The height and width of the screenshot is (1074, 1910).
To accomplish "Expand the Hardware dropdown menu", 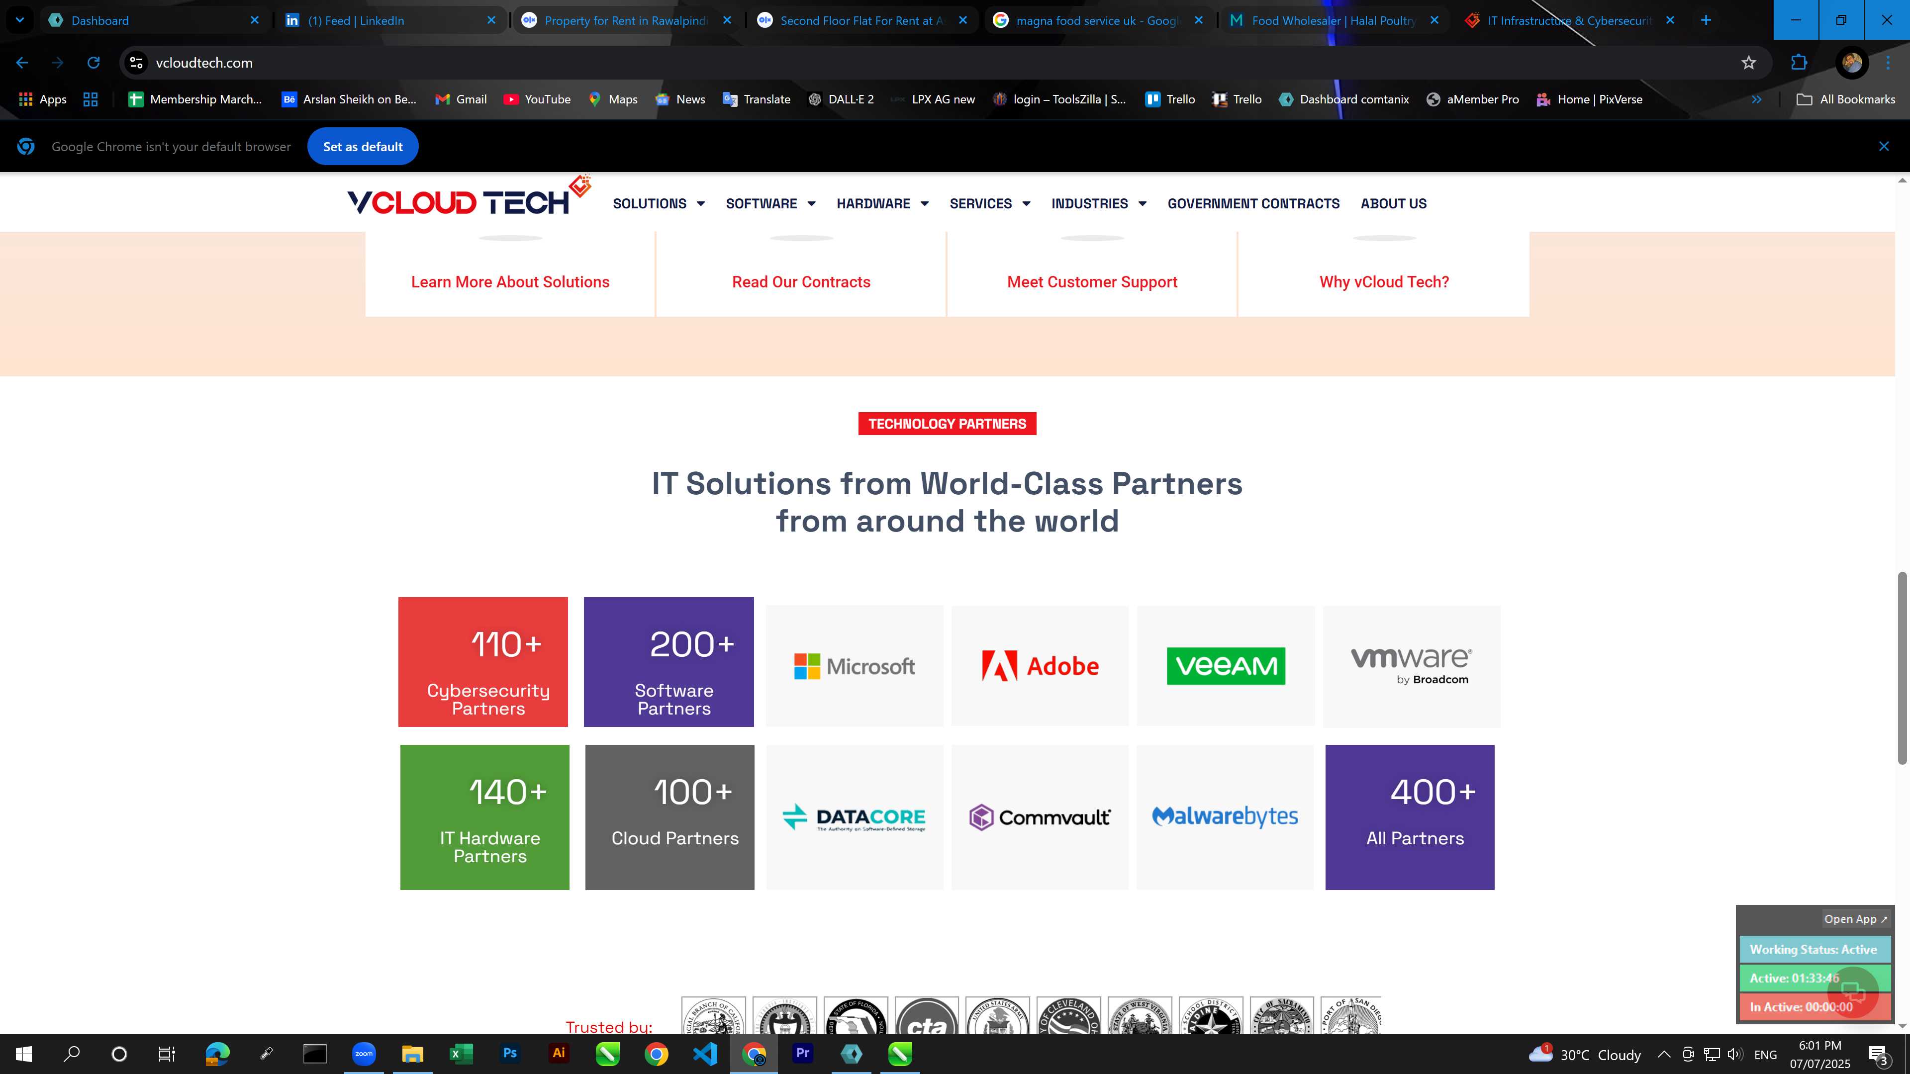I will 882,204.
